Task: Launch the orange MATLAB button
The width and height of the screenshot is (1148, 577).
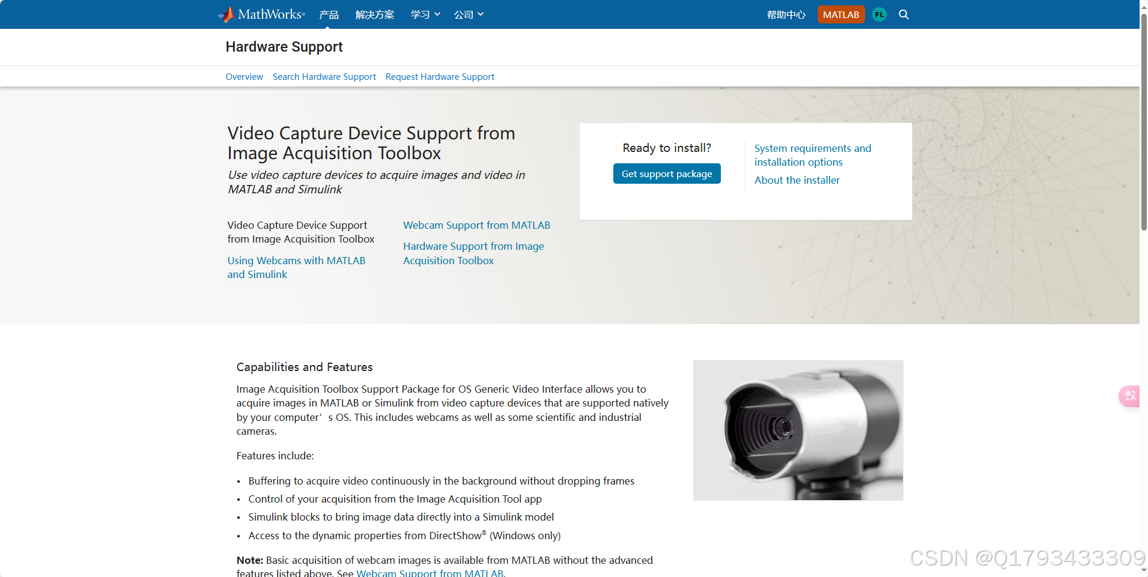Action: coord(841,14)
